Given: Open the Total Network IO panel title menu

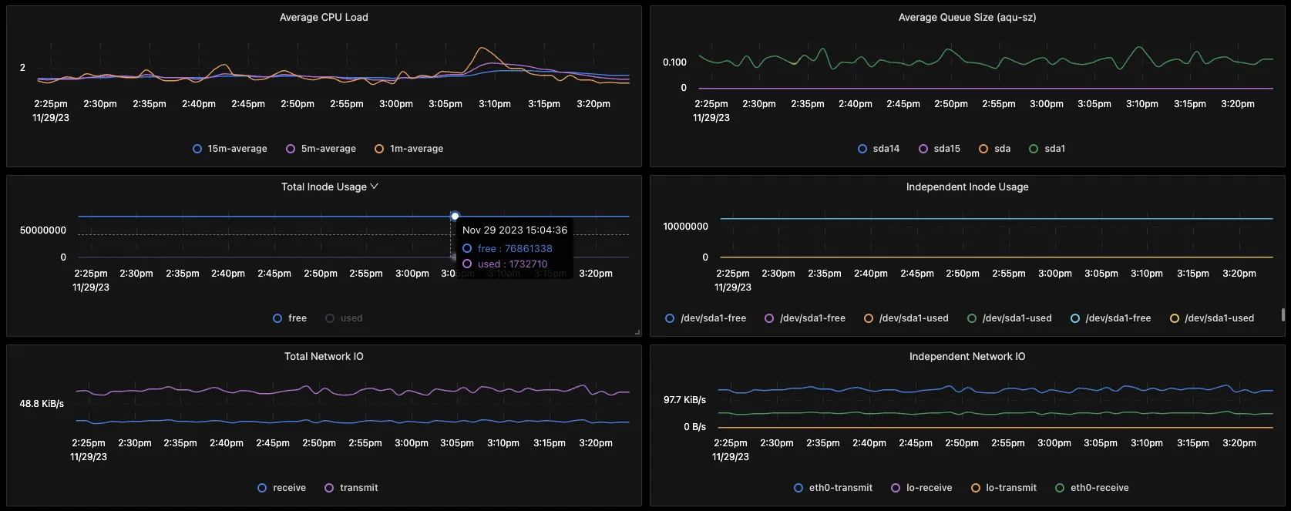Looking at the screenshot, I should (x=324, y=356).
